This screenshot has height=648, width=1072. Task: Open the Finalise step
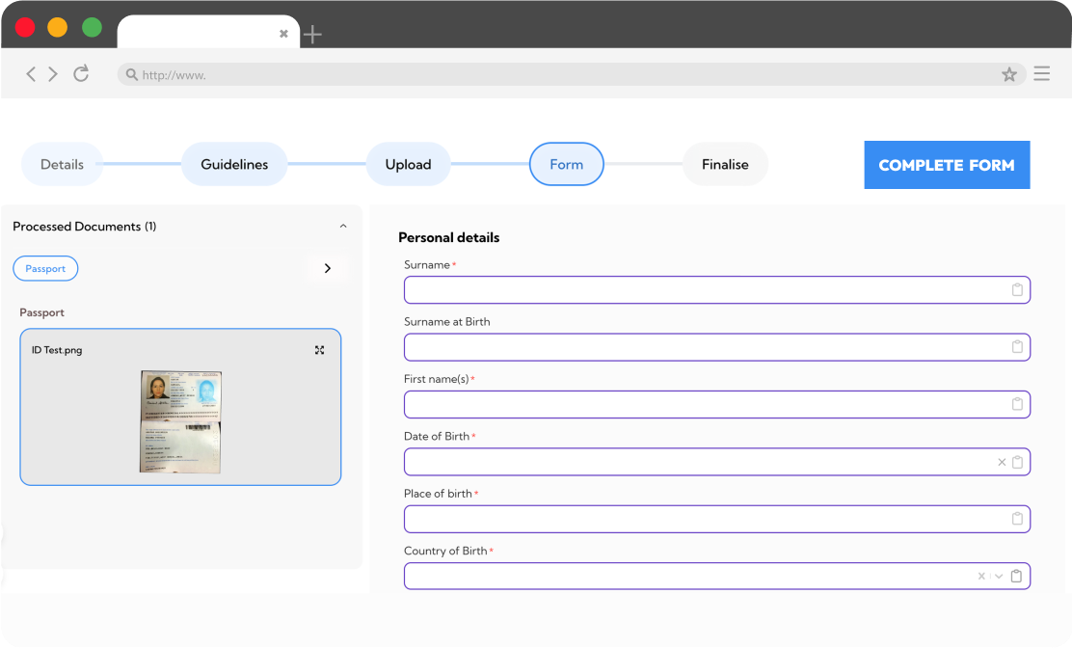(725, 165)
